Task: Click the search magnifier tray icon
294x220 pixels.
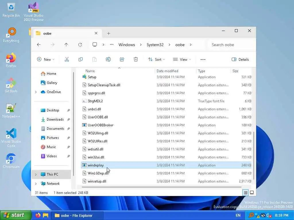Action: click(251, 215)
